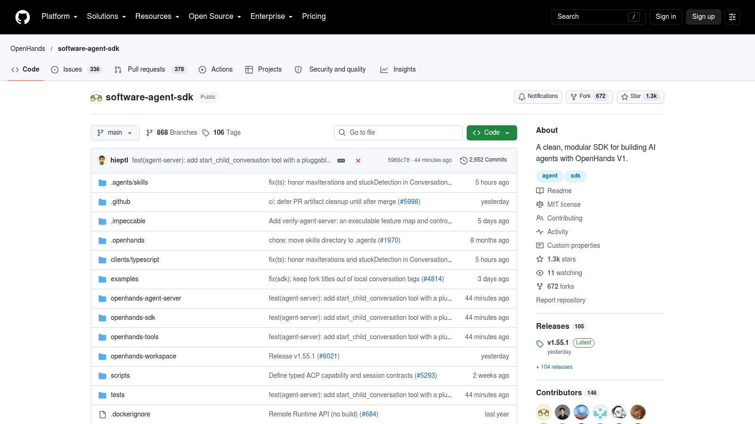Open the #6021 release PR link
This screenshot has width=755, height=424.
pyautogui.click(x=328, y=356)
